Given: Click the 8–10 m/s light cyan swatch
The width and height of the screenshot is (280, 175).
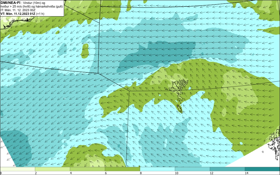Looking at the screenshot, I should coord(157,169).
